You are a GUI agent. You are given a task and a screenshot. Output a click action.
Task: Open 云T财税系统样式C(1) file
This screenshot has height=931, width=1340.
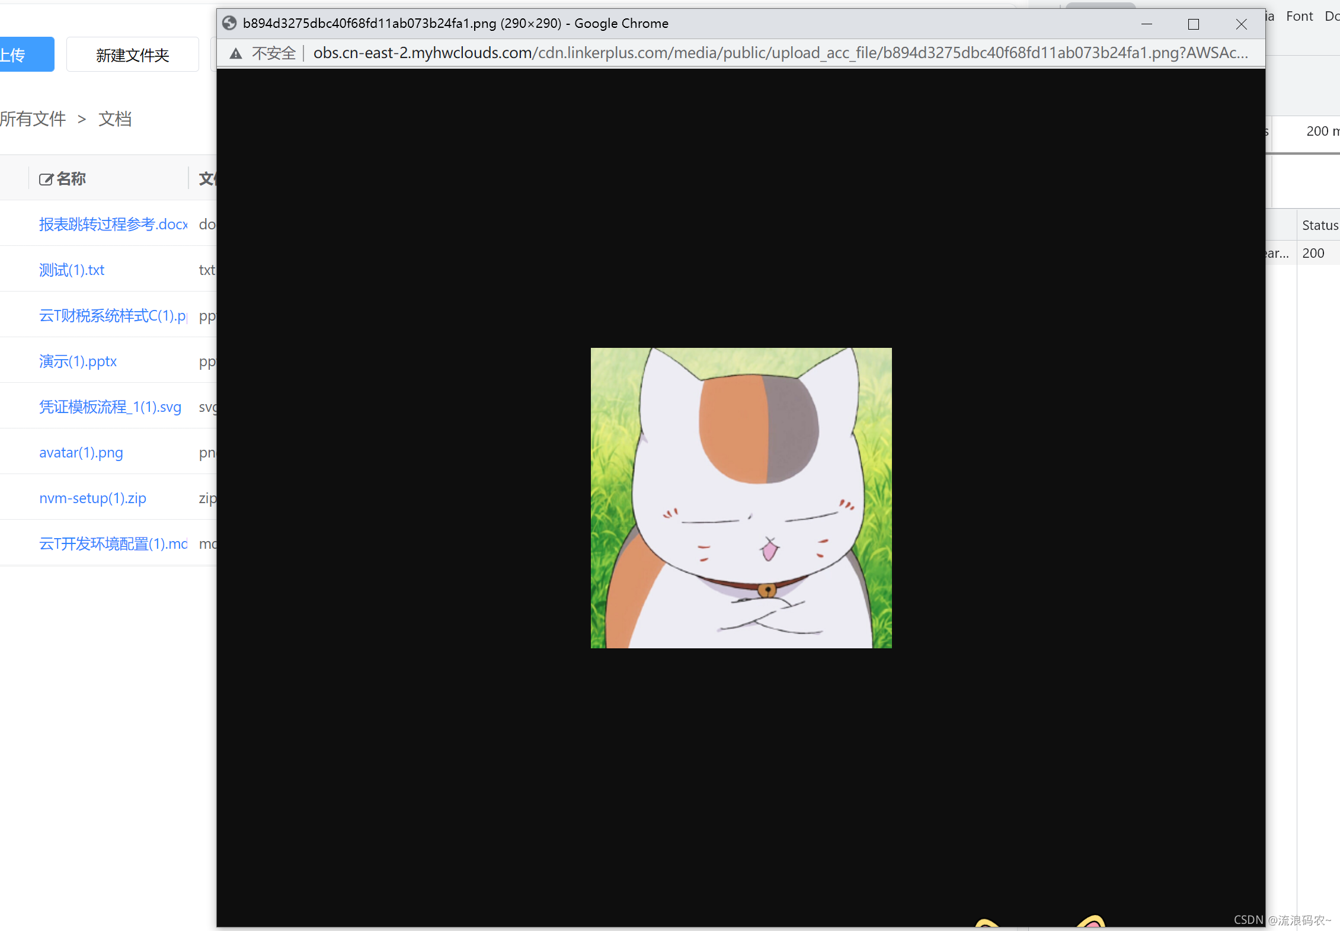click(113, 315)
